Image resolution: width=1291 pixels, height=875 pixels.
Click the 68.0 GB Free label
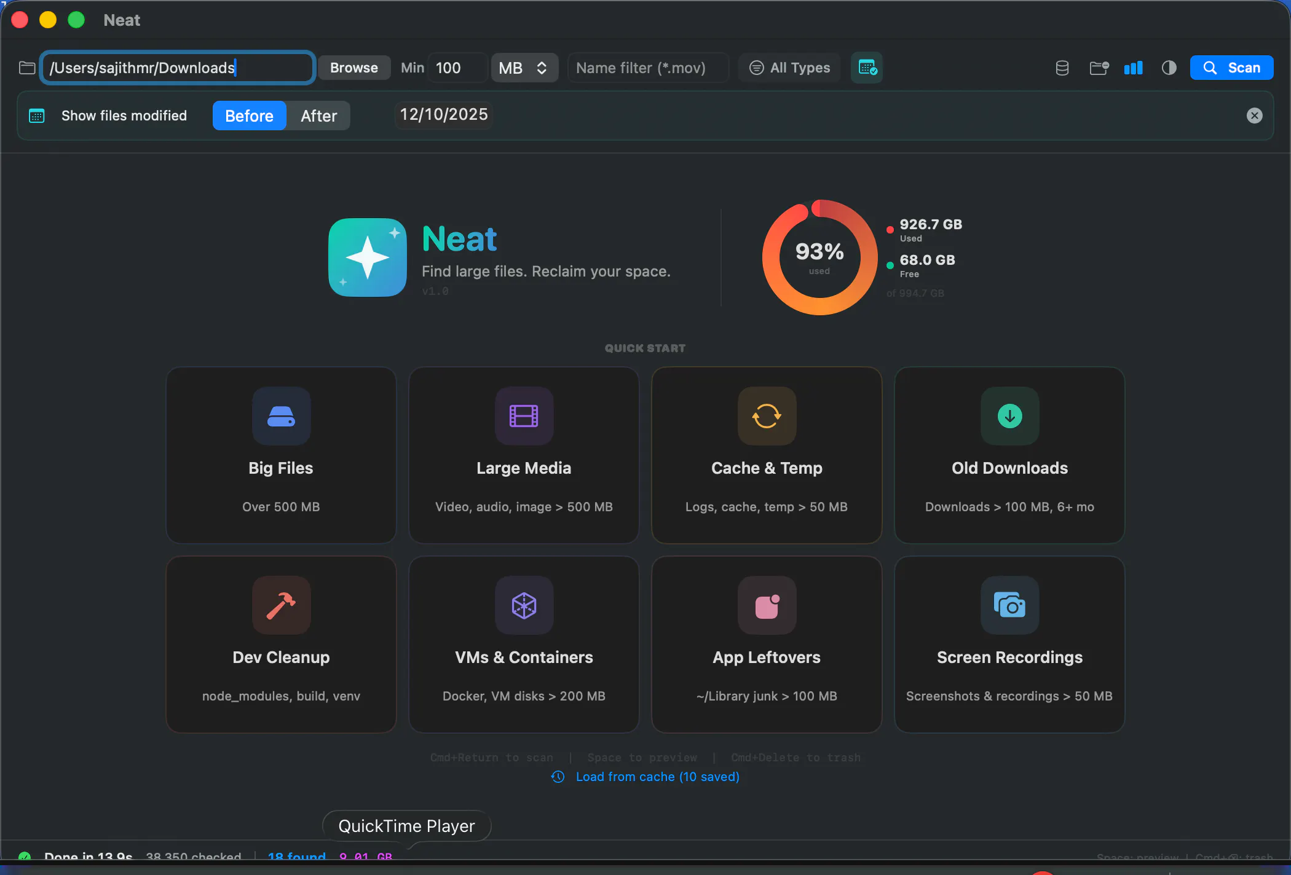[927, 266]
